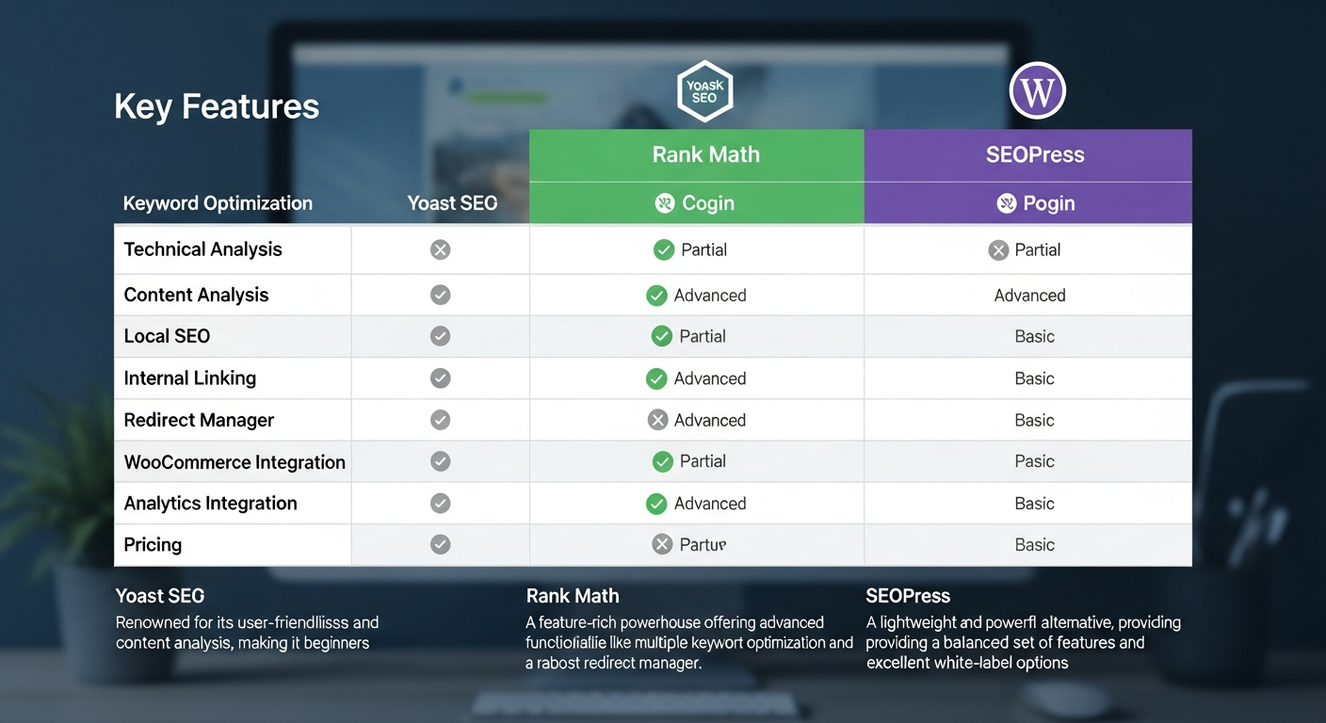Click green check in Technical Analysis row

tap(664, 249)
